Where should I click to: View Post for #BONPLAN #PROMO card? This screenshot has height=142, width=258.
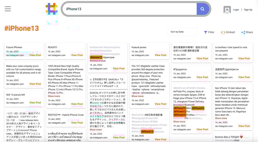[202, 129]
